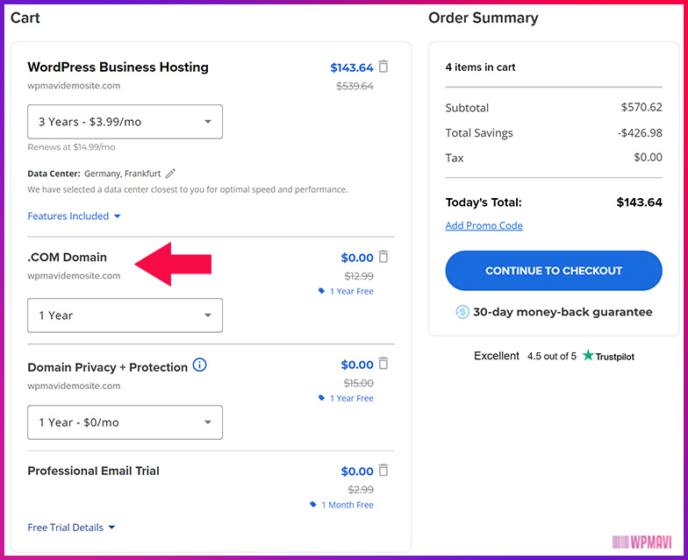Delete WordPress Business Hosting from cart
This screenshot has height=560, width=688.
click(x=383, y=67)
